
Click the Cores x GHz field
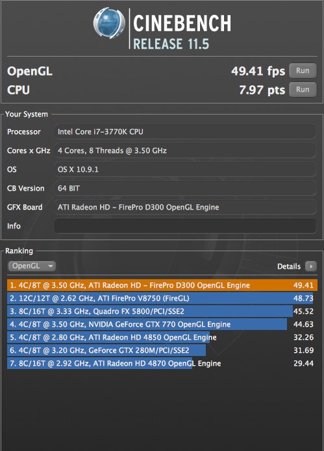pyautogui.click(x=185, y=150)
